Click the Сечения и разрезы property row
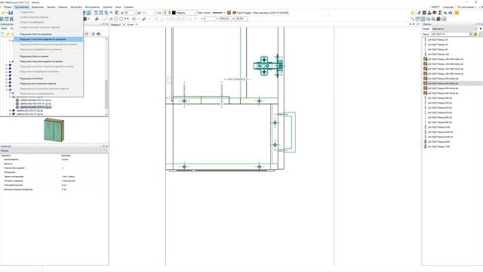Image resolution: width=483 pixels, height=272 pixels. point(54,181)
